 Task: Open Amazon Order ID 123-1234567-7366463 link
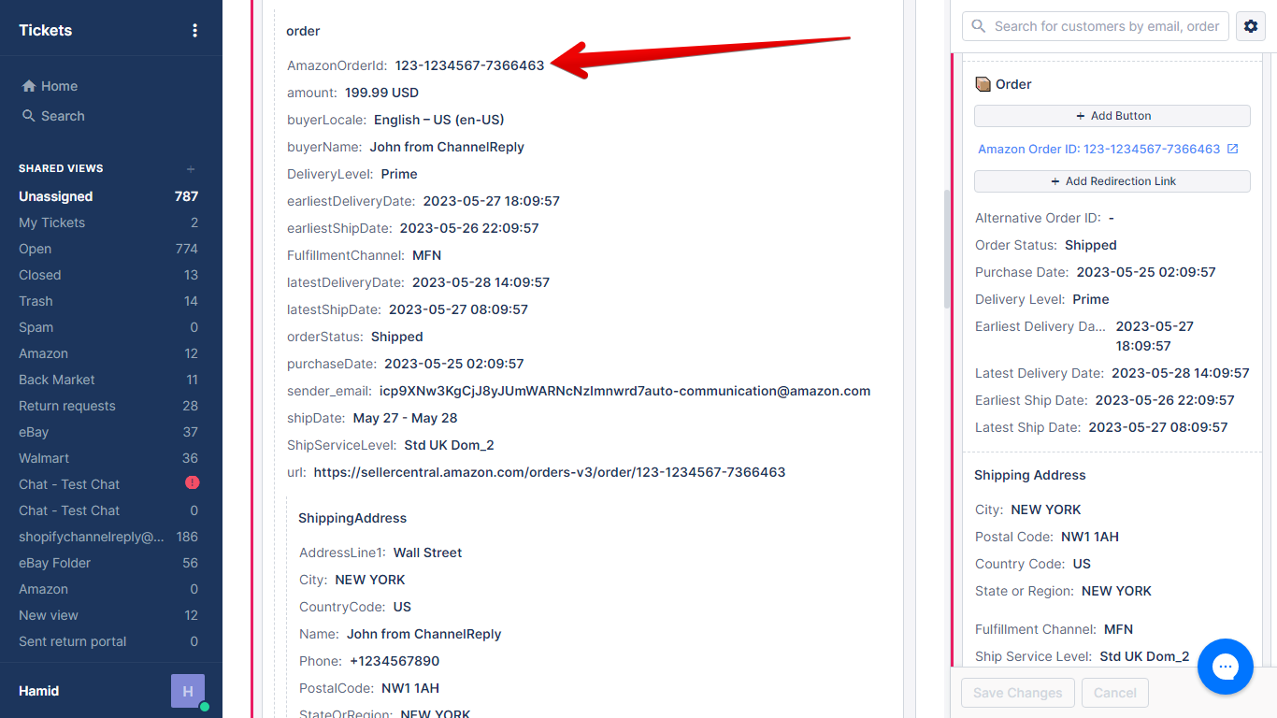(x=1098, y=149)
